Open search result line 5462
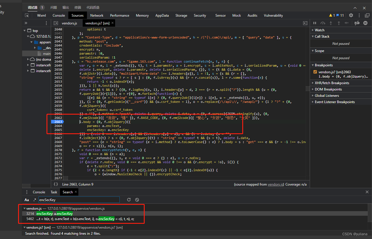 (195, 219)
